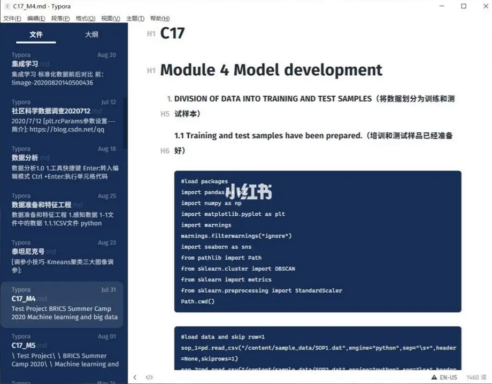Click the warnings.filterwarnings("ignore") line
492x384 pixels.
tap(236, 236)
